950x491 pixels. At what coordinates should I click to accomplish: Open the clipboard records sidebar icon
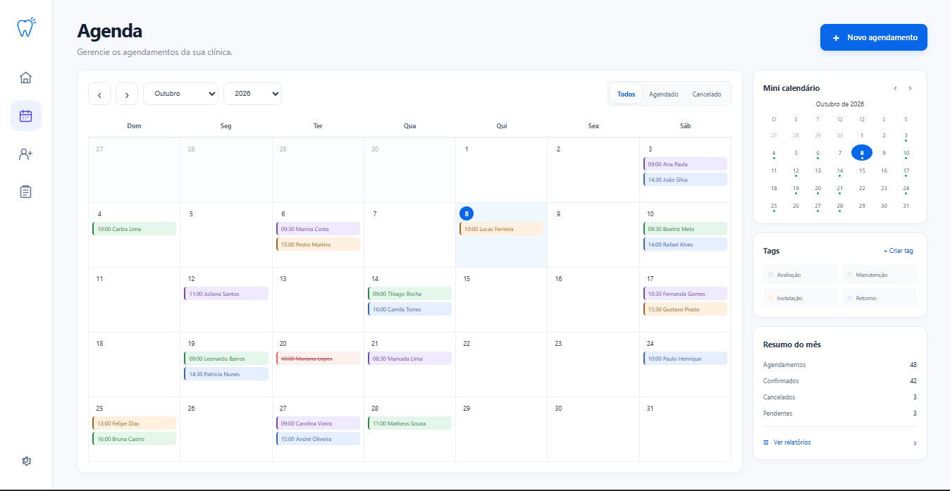tap(26, 192)
